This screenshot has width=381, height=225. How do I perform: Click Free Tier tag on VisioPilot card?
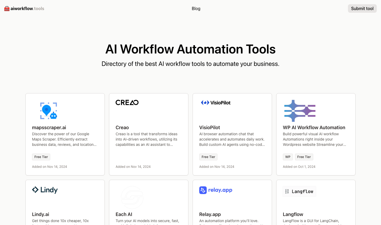click(208, 157)
